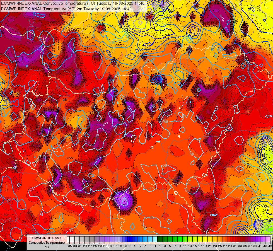
Task: Click the °C unit label in the legend
Action: coord(47,247)
